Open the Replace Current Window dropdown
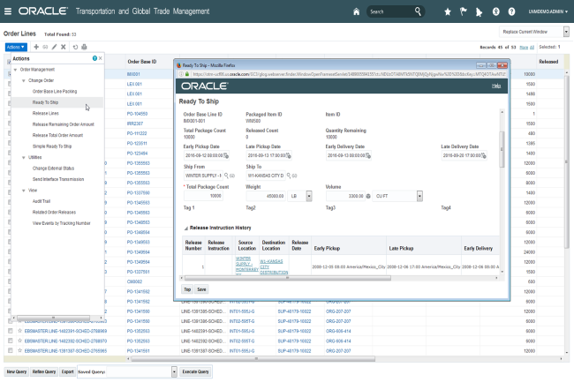The width and height of the screenshot is (574, 382). click(566, 32)
